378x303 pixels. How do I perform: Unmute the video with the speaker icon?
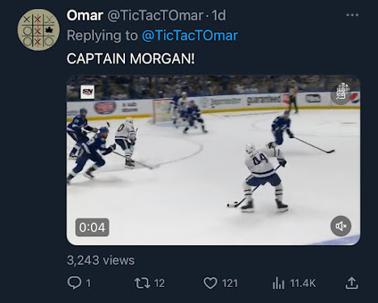(x=341, y=226)
